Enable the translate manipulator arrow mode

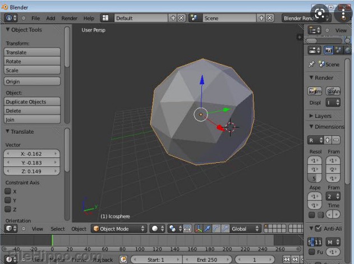207,229
